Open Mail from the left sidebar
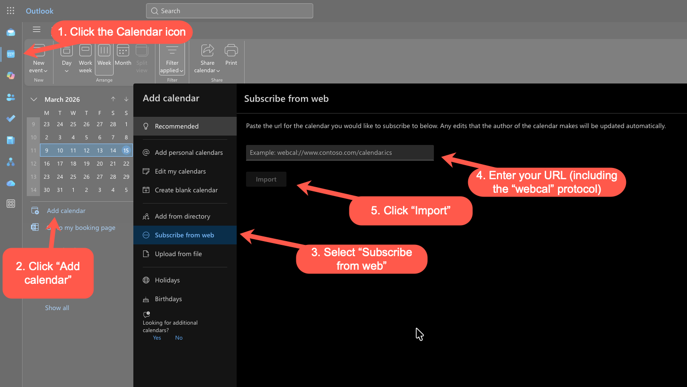Image resolution: width=687 pixels, height=387 pixels. 10,32
